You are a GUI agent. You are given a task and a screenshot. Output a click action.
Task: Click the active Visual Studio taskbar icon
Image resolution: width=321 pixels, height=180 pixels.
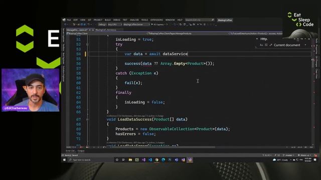pyautogui.click(x=190, y=160)
